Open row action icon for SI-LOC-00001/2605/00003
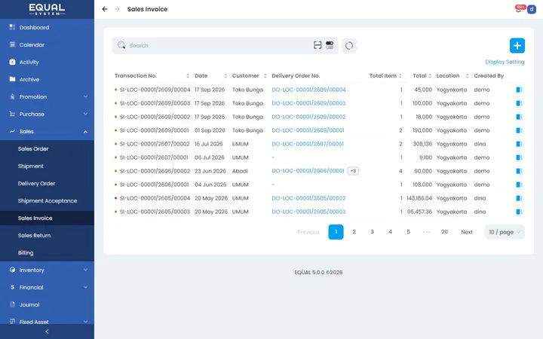The image size is (543, 339). pyautogui.click(x=519, y=212)
